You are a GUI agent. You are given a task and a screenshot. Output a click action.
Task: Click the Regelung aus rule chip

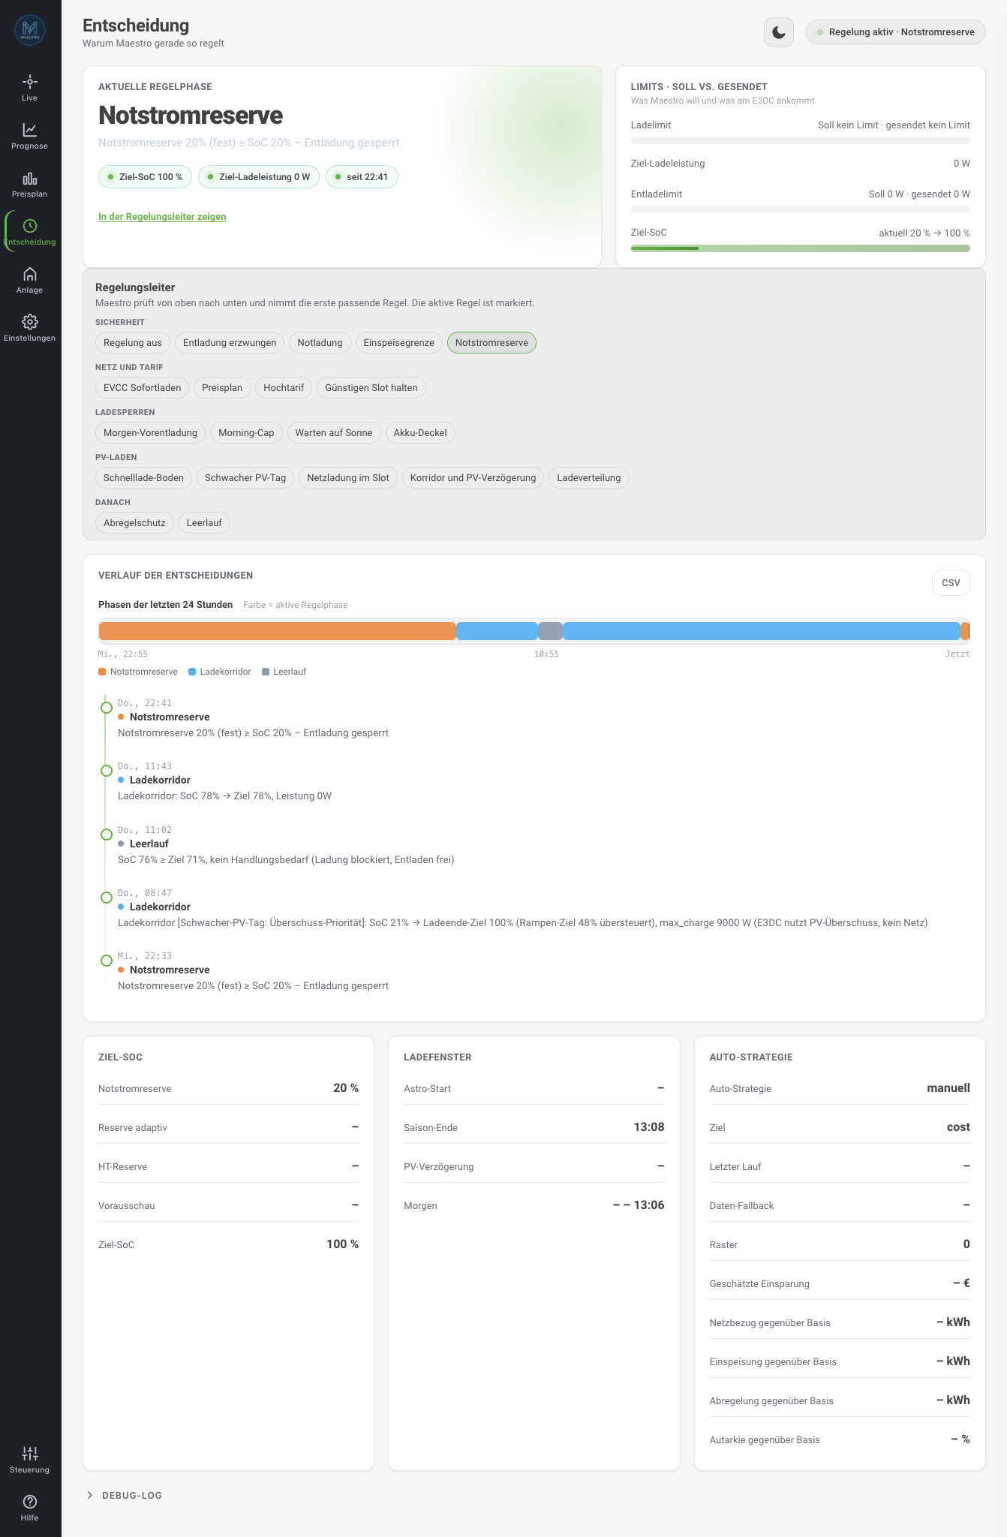click(x=133, y=343)
